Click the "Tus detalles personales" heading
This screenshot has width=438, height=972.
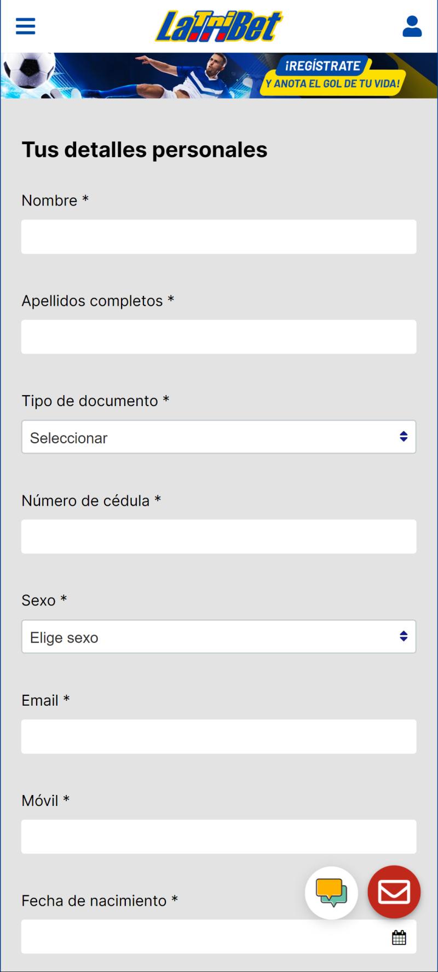click(145, 150)
